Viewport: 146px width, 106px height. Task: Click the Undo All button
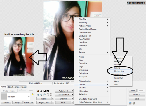(137, 95)
